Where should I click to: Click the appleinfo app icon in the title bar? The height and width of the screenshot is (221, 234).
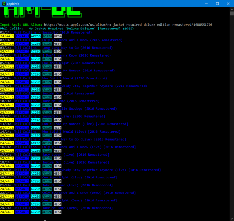point(4,4)
